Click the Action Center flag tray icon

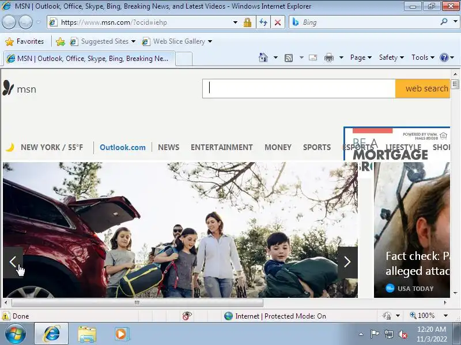click(375, 334)
